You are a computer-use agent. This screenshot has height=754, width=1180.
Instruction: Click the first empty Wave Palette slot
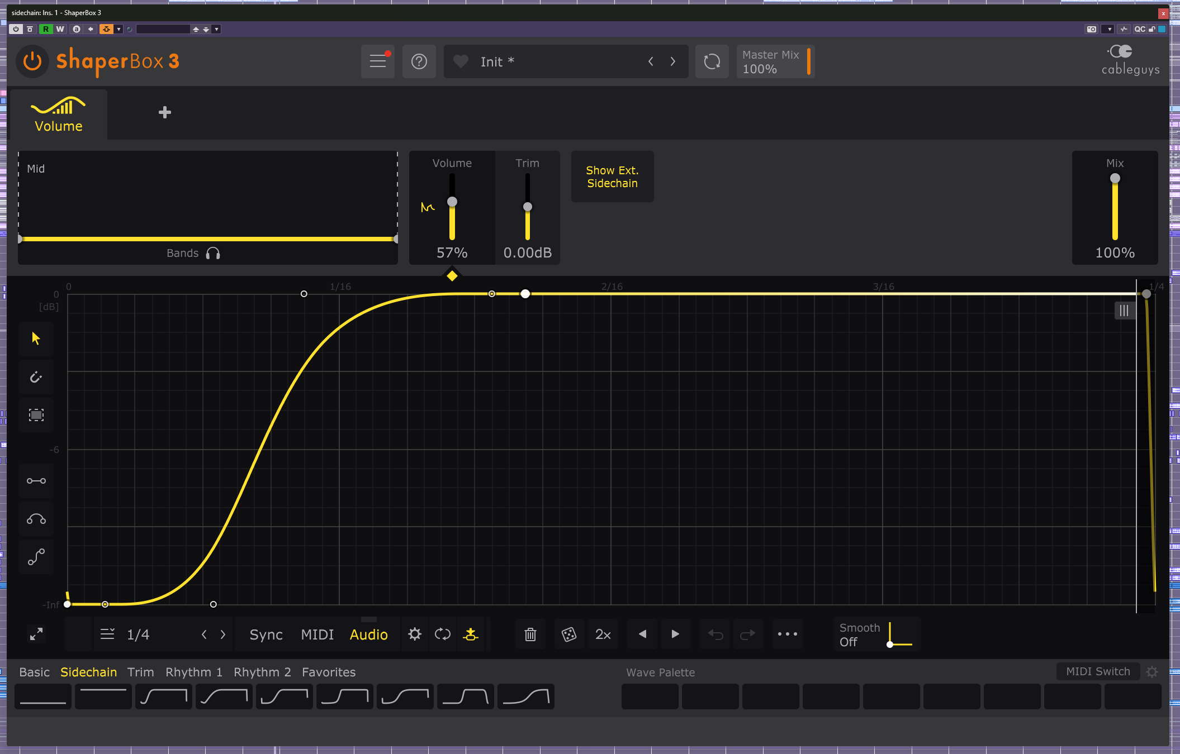click(x=650, y=696)
